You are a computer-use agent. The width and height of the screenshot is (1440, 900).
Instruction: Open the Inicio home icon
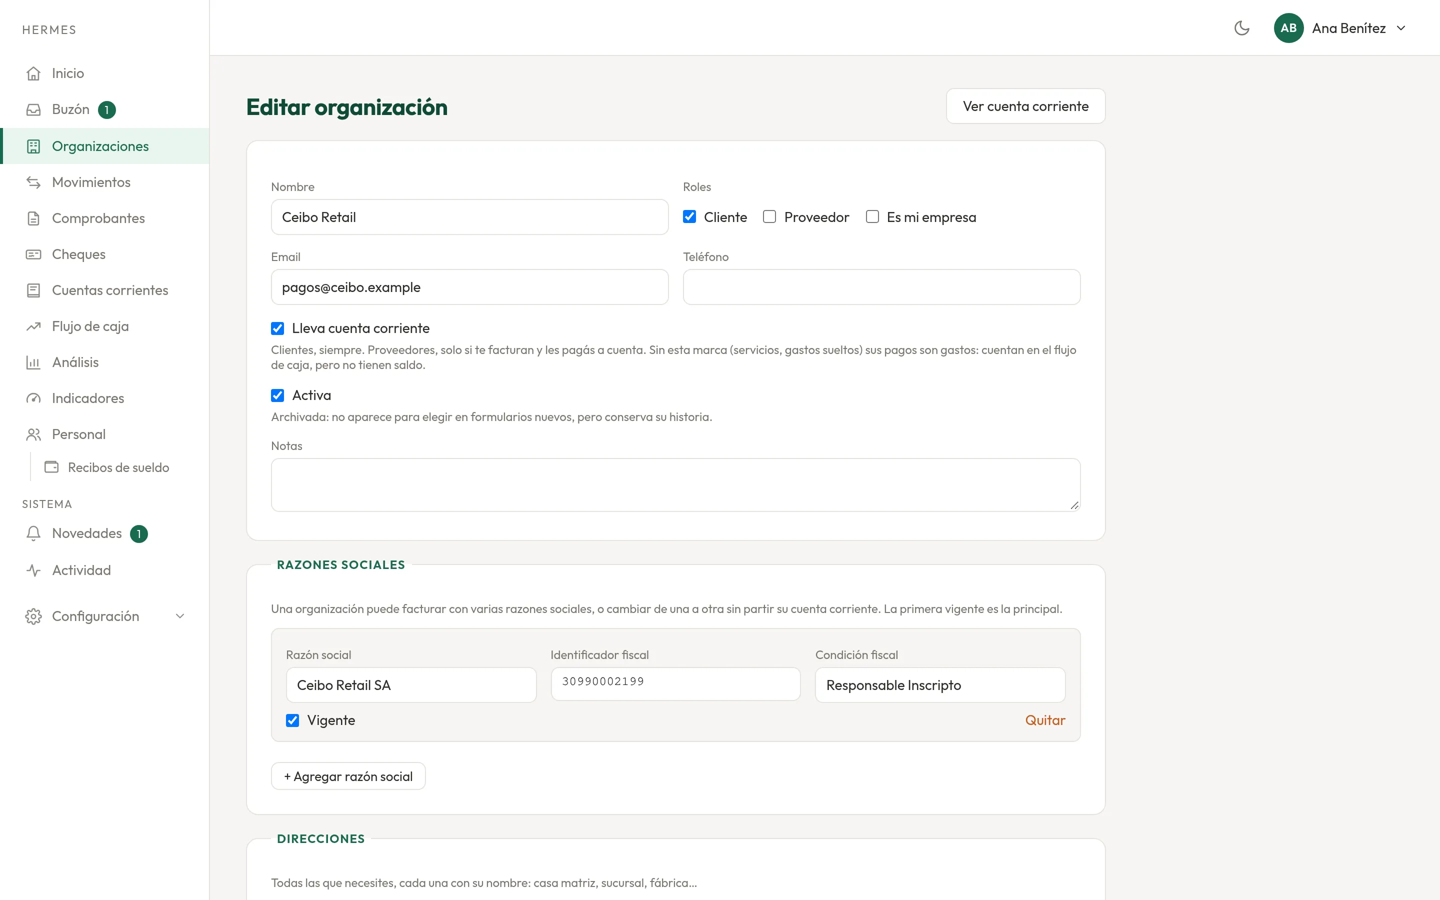pyautogui.click(x=33, y=73)
